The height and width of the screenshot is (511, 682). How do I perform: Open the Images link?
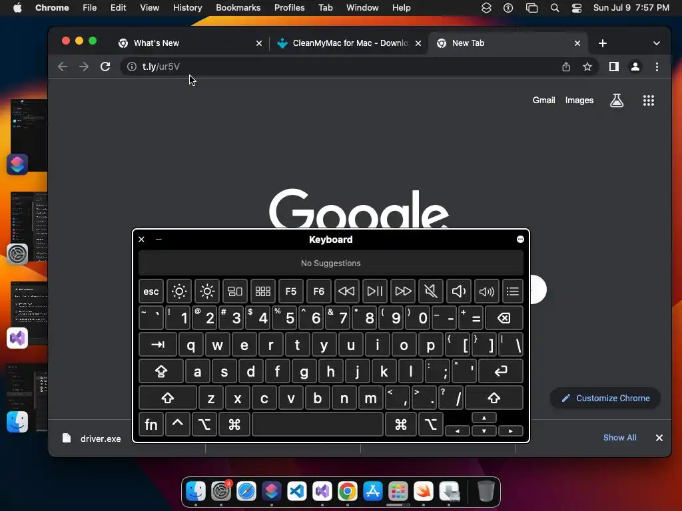(579, 100)
